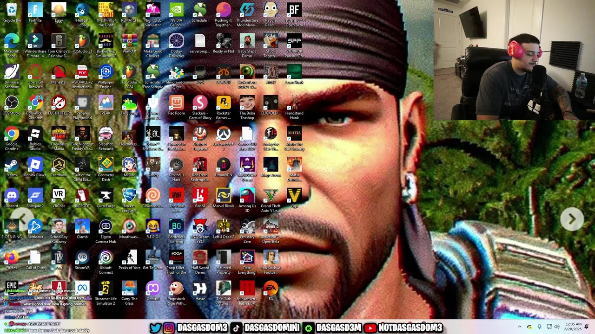595x334 pixels.
Task: Launch the Rockstar Games launcher icon
Action: (x=224, y=108)
